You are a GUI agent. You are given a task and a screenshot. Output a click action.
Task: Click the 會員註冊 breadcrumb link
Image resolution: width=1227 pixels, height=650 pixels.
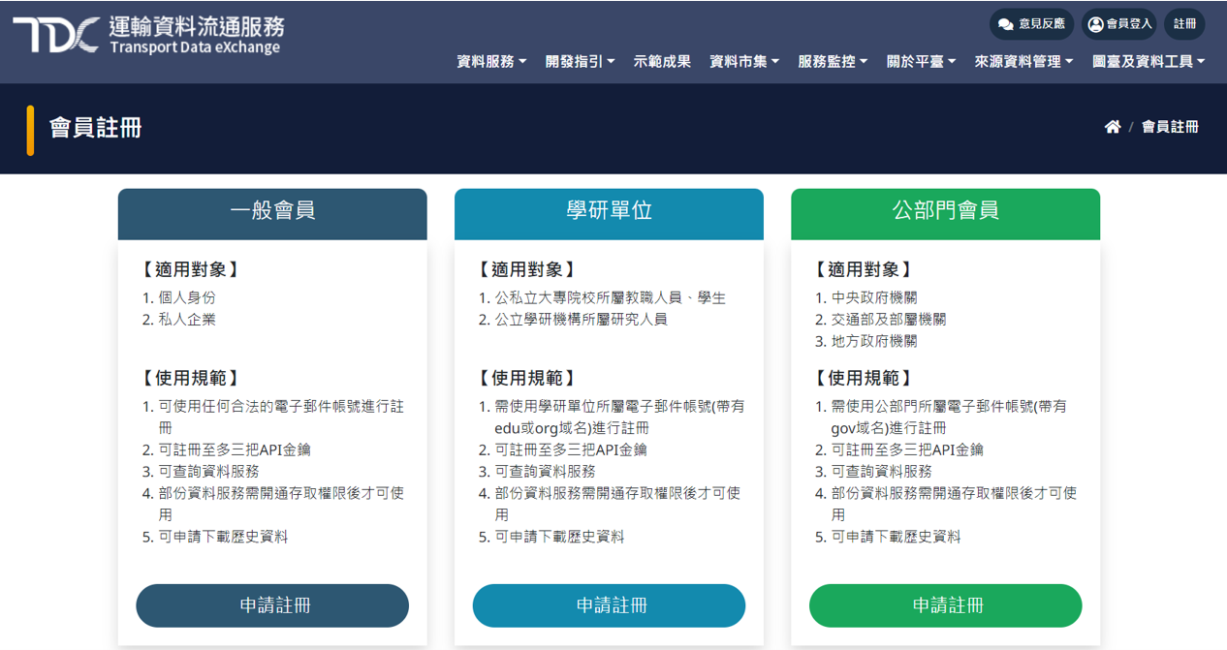point(1170,127)
